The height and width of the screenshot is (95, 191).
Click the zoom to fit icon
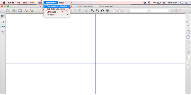[x=107, y=11]
